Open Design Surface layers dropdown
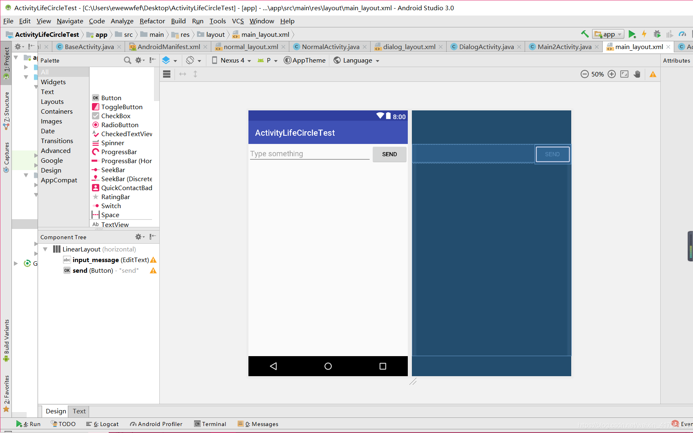Image resolution: width=693 pixels, height=433 pixels. pos(170,60)
